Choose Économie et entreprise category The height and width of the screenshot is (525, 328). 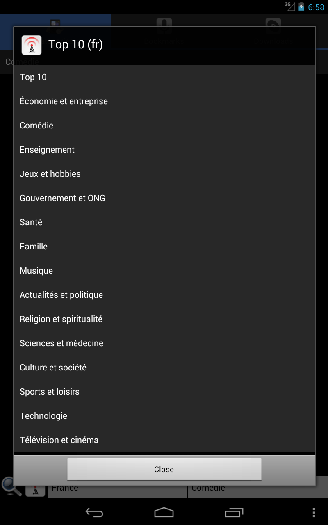pyautogui.click(x=164, y=101)
